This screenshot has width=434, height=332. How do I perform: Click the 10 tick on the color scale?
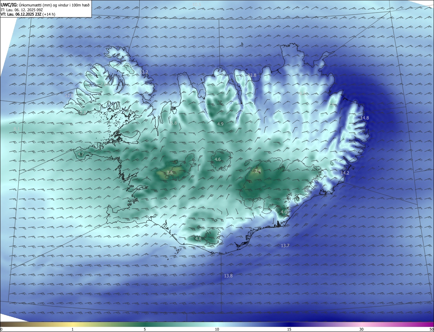[217, 329]
